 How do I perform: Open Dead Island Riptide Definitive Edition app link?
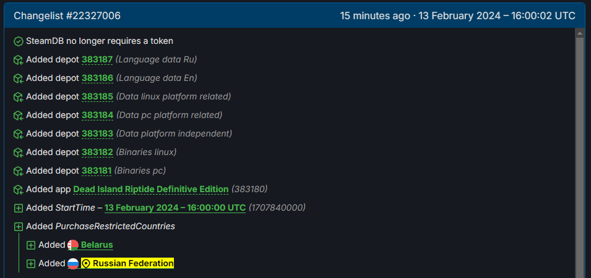point(151,189)
